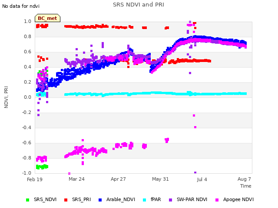Screen dimensions: 278x208
Task: Click the Jul 4 x-axis label
Action: point(202,179)
